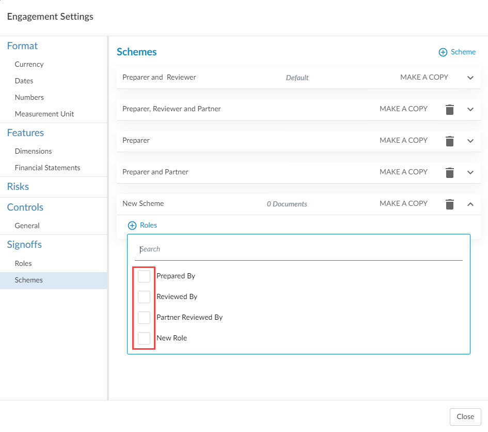Click the plus icon beside Roles
Screen dimensions: 488x432
coord(132,226)
